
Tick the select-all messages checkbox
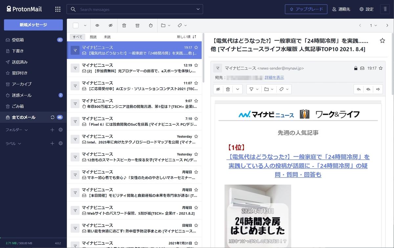(76, 25)
